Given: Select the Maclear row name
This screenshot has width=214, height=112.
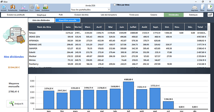Looking at the screenshot, I should point(33,56).
